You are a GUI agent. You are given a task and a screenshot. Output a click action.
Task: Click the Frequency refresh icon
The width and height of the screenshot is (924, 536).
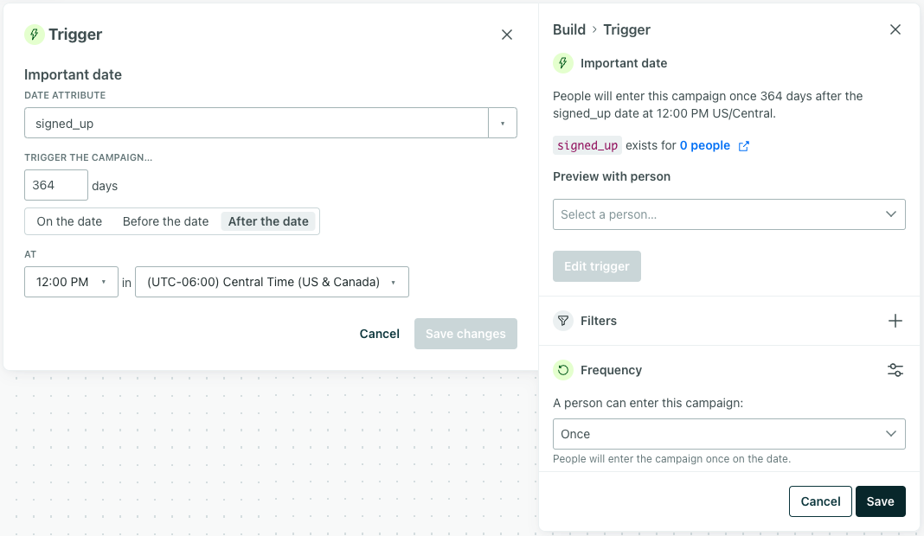563,370
